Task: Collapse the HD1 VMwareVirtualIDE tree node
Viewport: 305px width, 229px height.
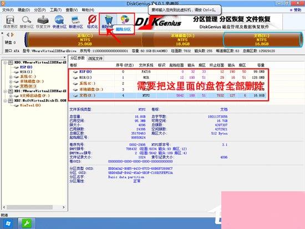Action: pyautogui.click(x=5, y=91)
